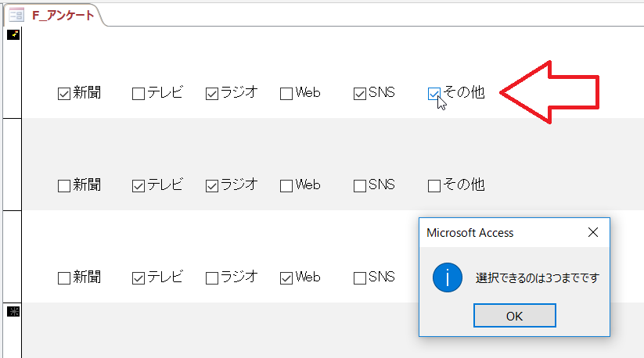Click the new record asterisk row selector

[13, 311]
